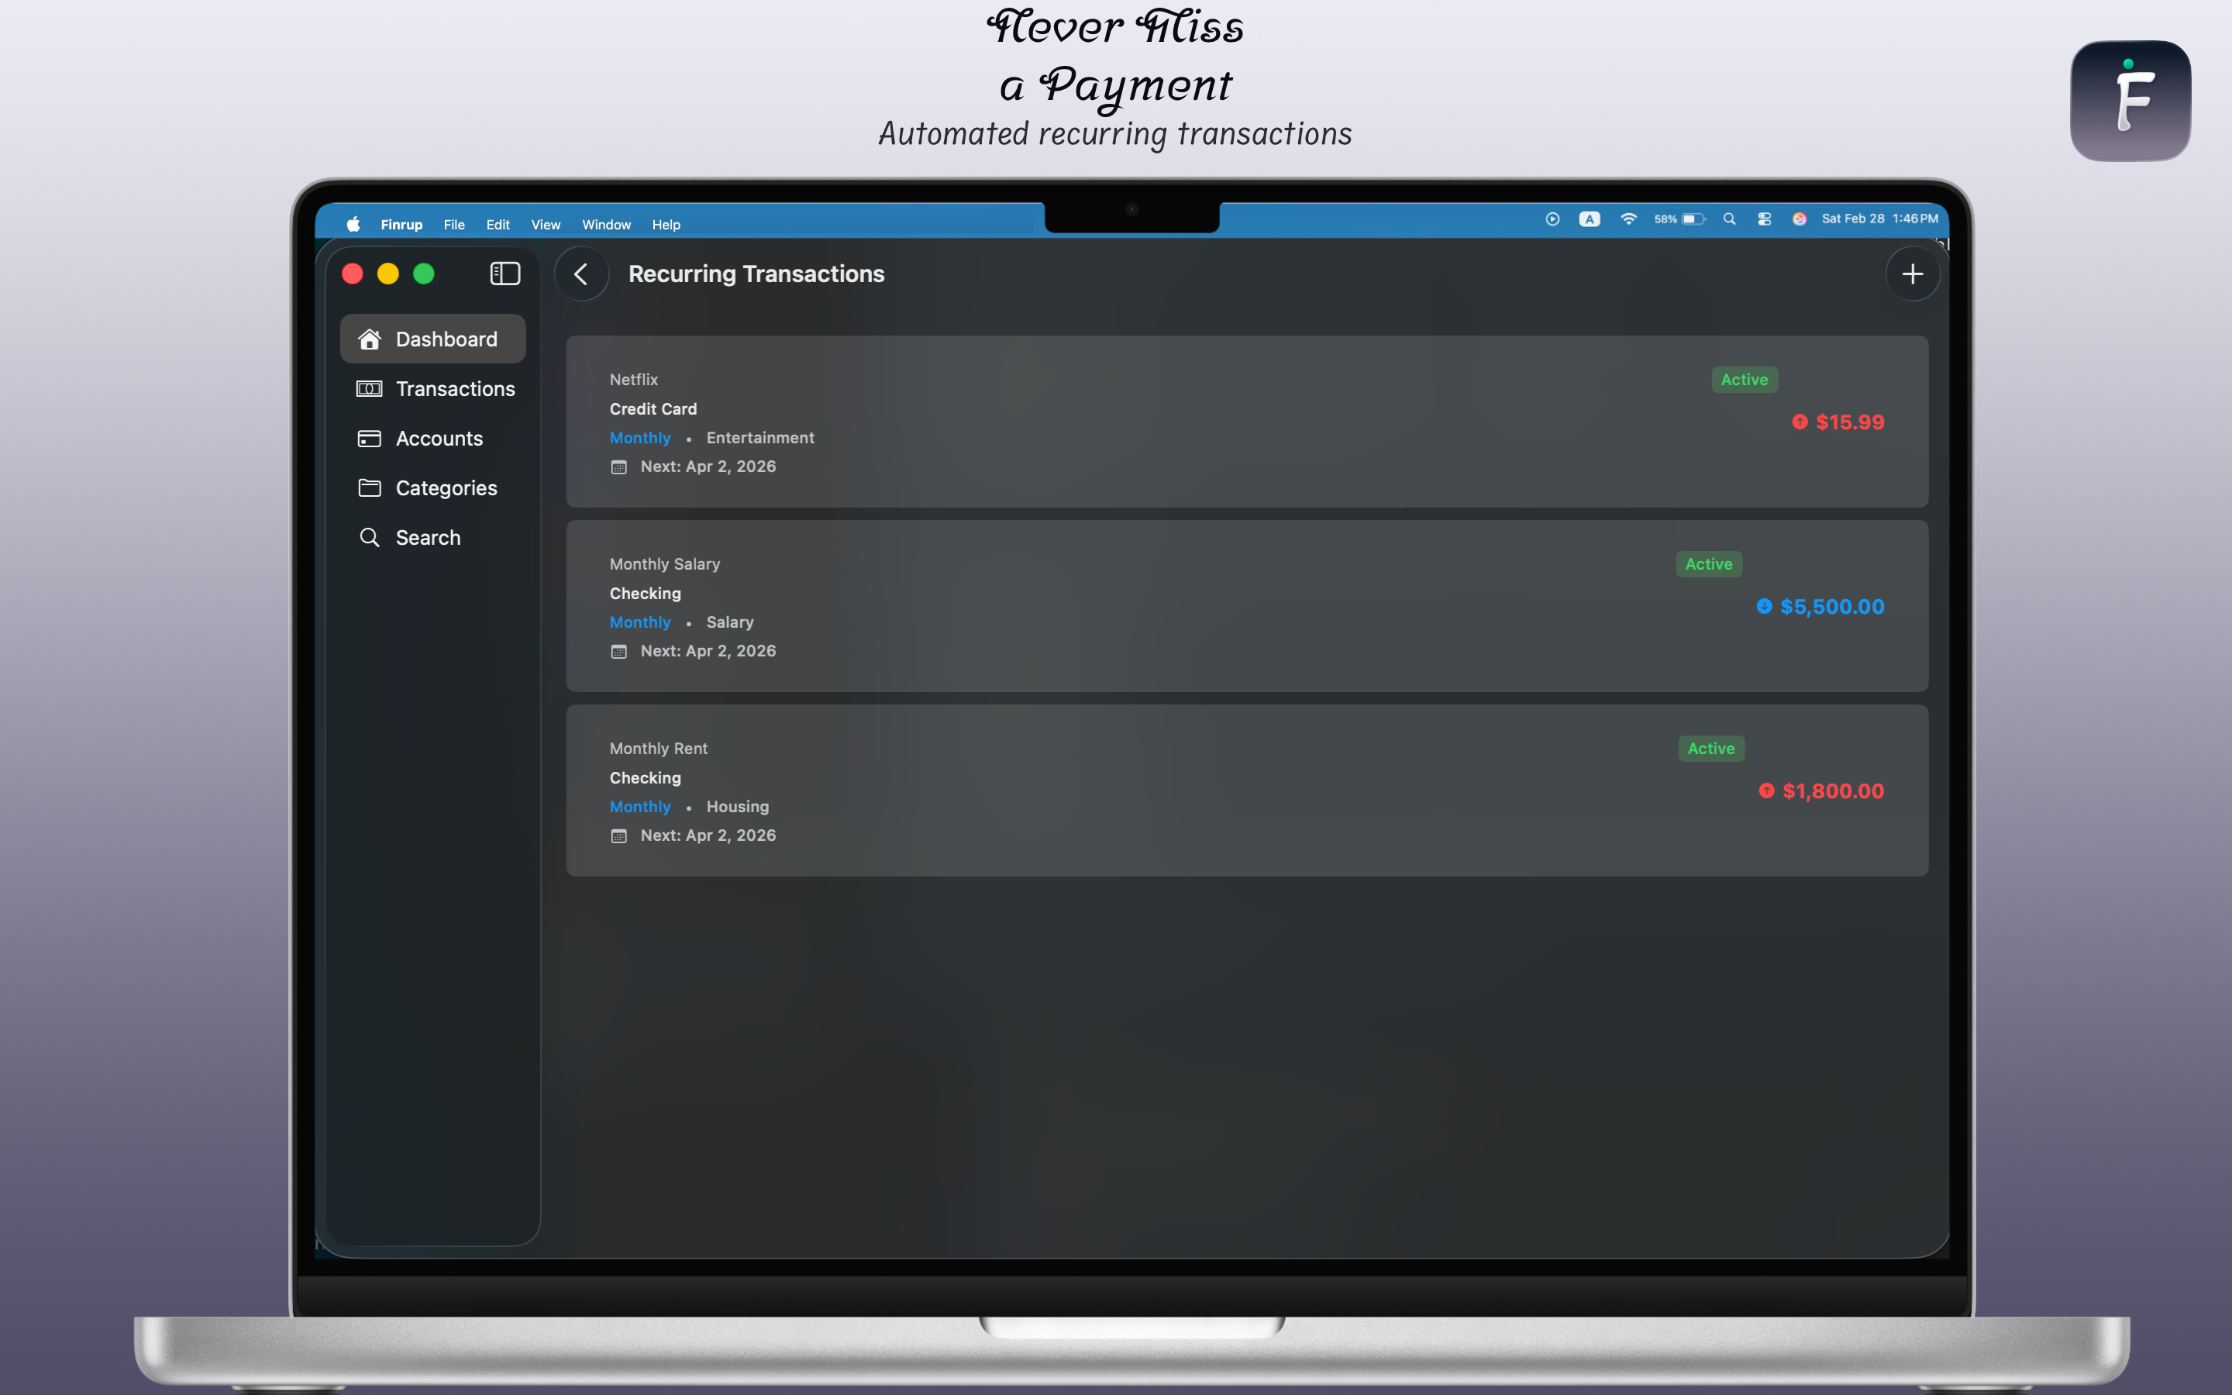
Task: Open the Finrup app menu
Action: tap(401, 224)
